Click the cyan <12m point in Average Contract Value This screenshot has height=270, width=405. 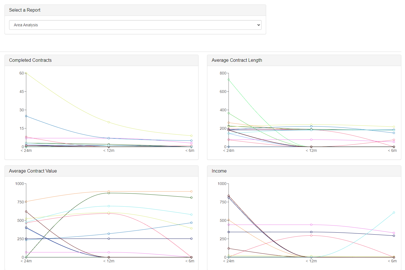(x=109, y=206)
